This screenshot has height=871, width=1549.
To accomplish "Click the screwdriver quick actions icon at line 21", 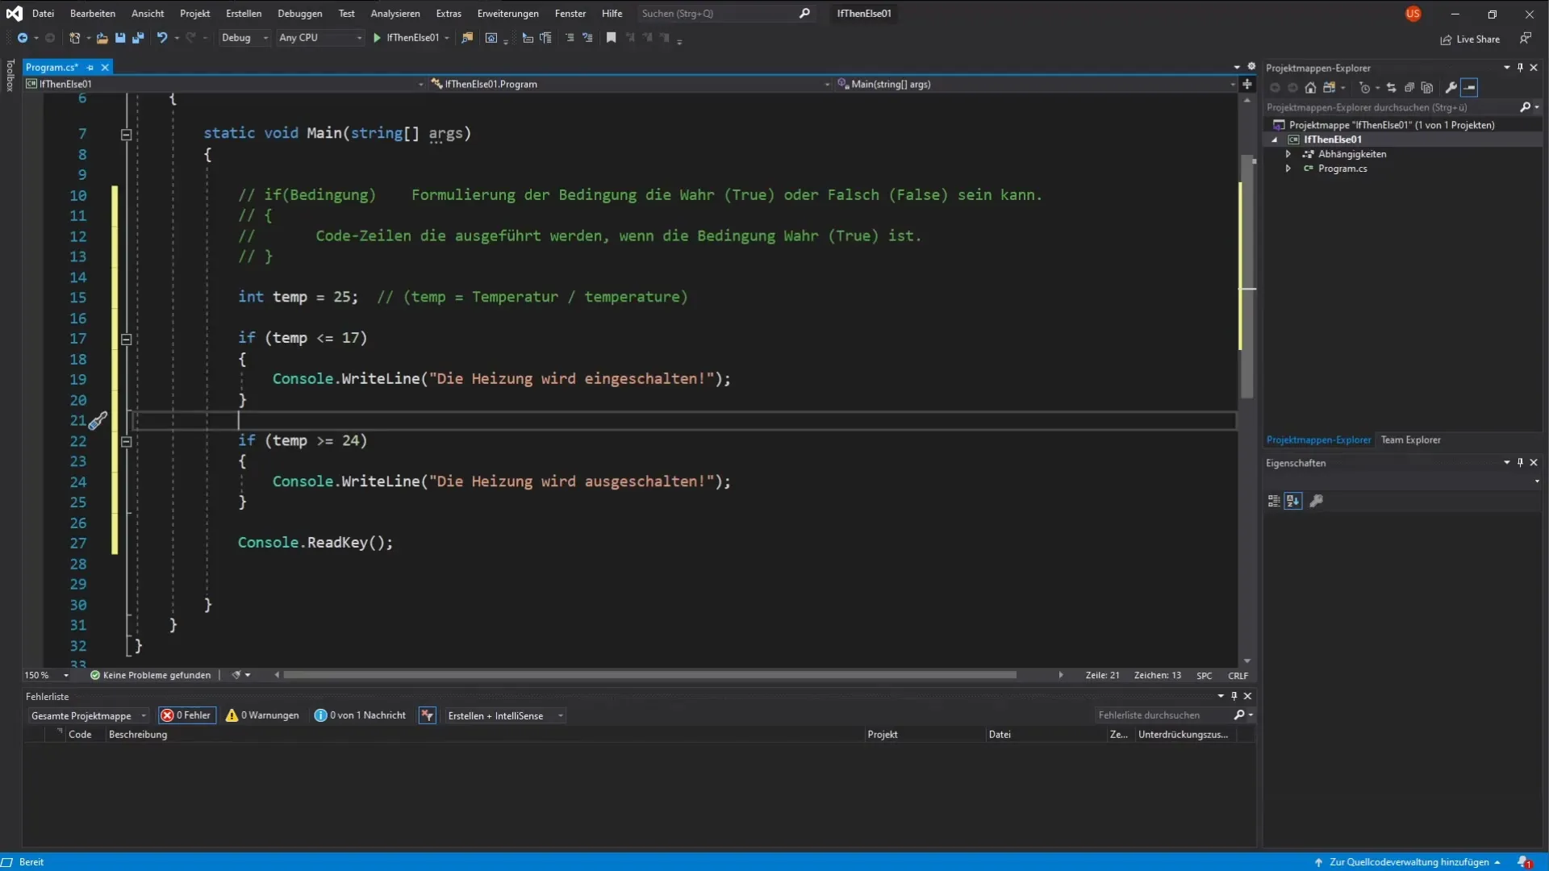I will [x=98, y=421].
